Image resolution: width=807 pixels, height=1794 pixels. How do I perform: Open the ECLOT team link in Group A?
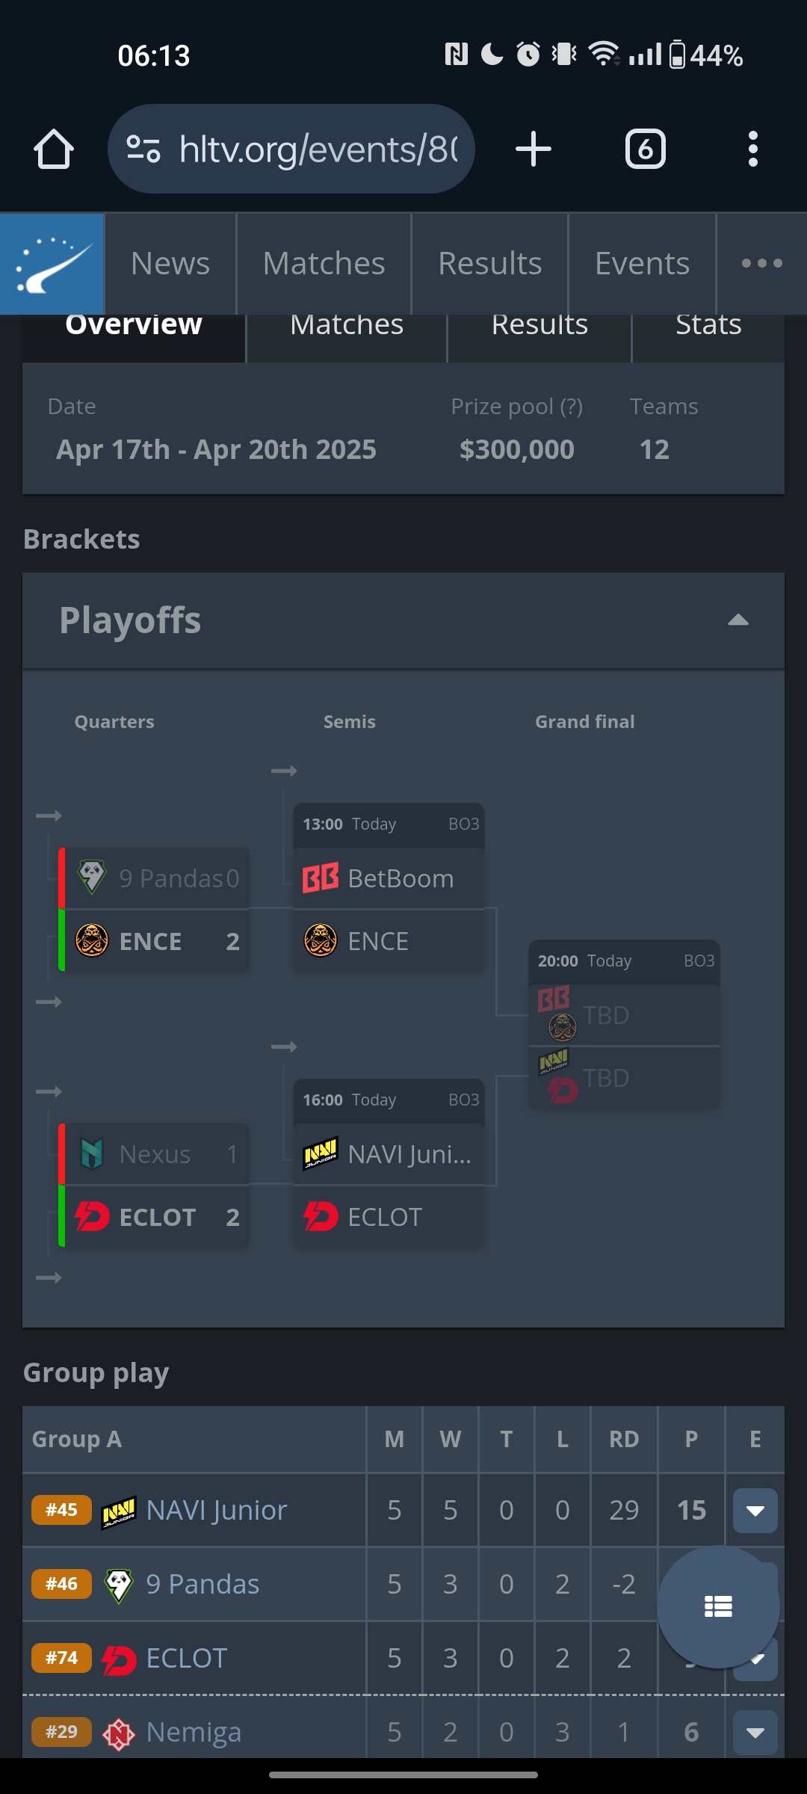(x=187, y=1658)
